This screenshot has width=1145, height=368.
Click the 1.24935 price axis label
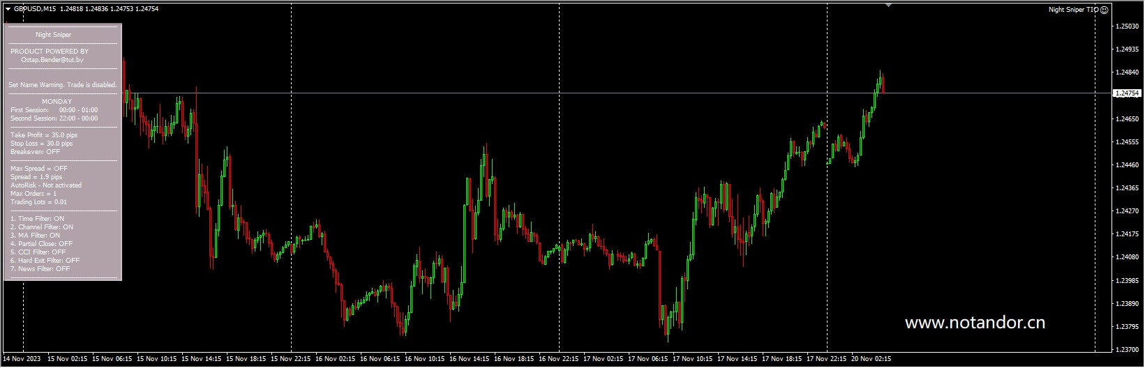tap(1128, 49)
